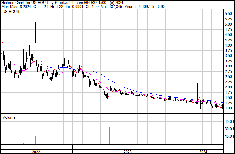This screenshot has width=235, height=154.
Task: Select the 2024 year label on timeline
Action: (203, 152)
